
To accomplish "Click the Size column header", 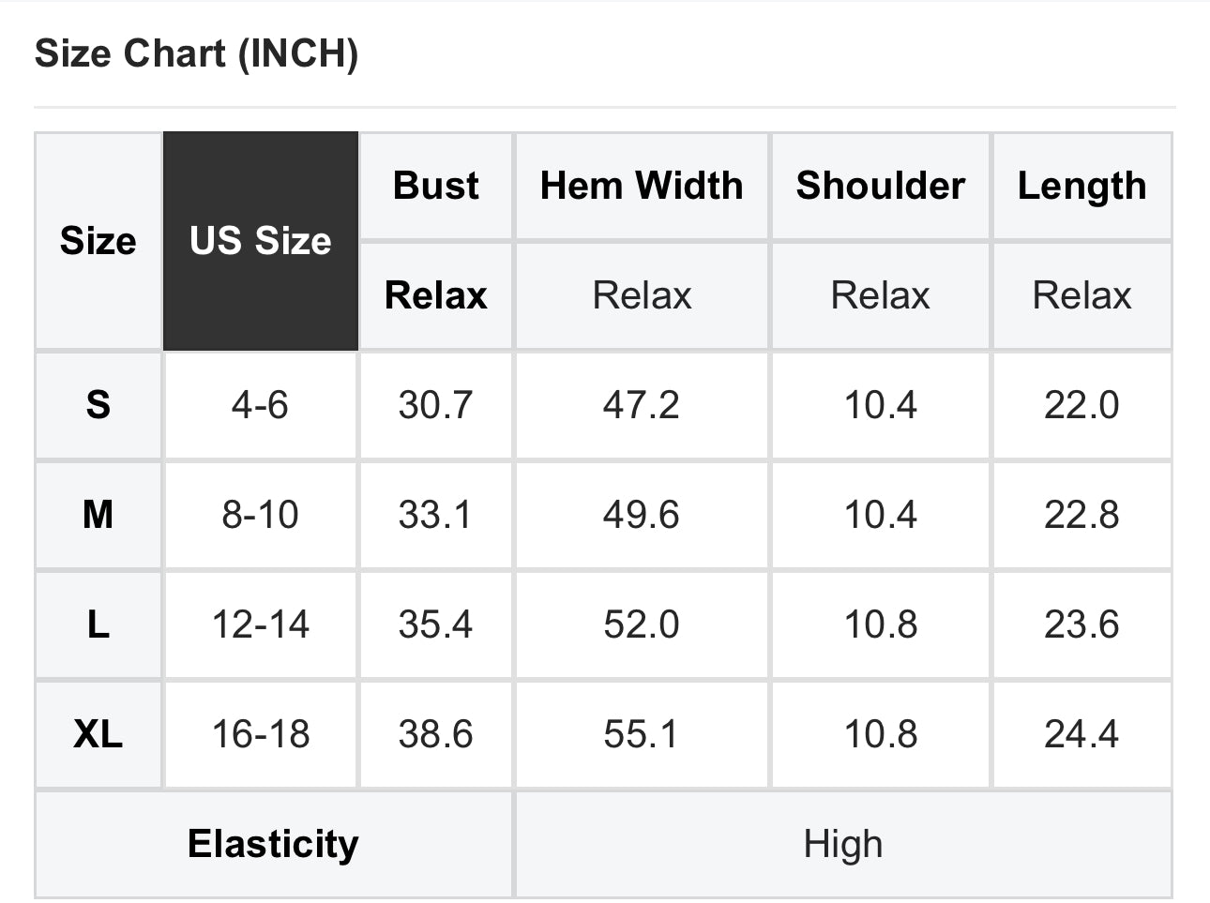I will [98, 241].
